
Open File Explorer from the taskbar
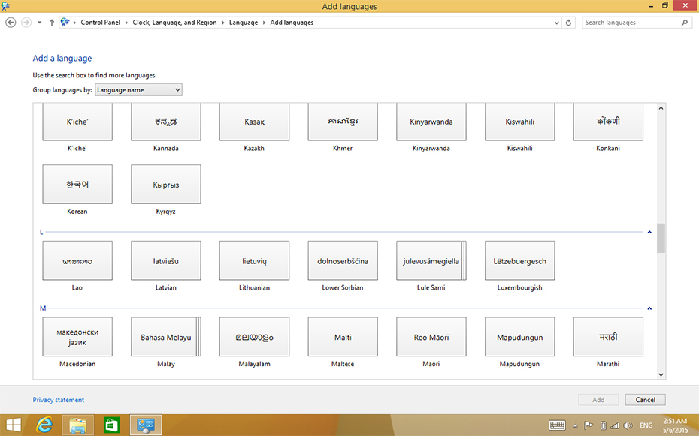(x=78, y=425)
